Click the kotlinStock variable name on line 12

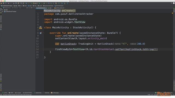coord(68,44)
